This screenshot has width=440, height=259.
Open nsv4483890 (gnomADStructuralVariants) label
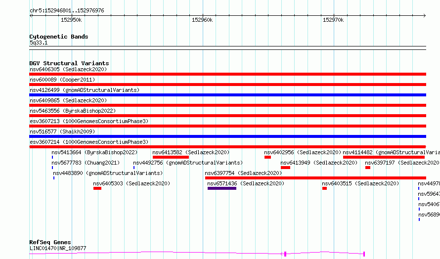click(108, 173)
